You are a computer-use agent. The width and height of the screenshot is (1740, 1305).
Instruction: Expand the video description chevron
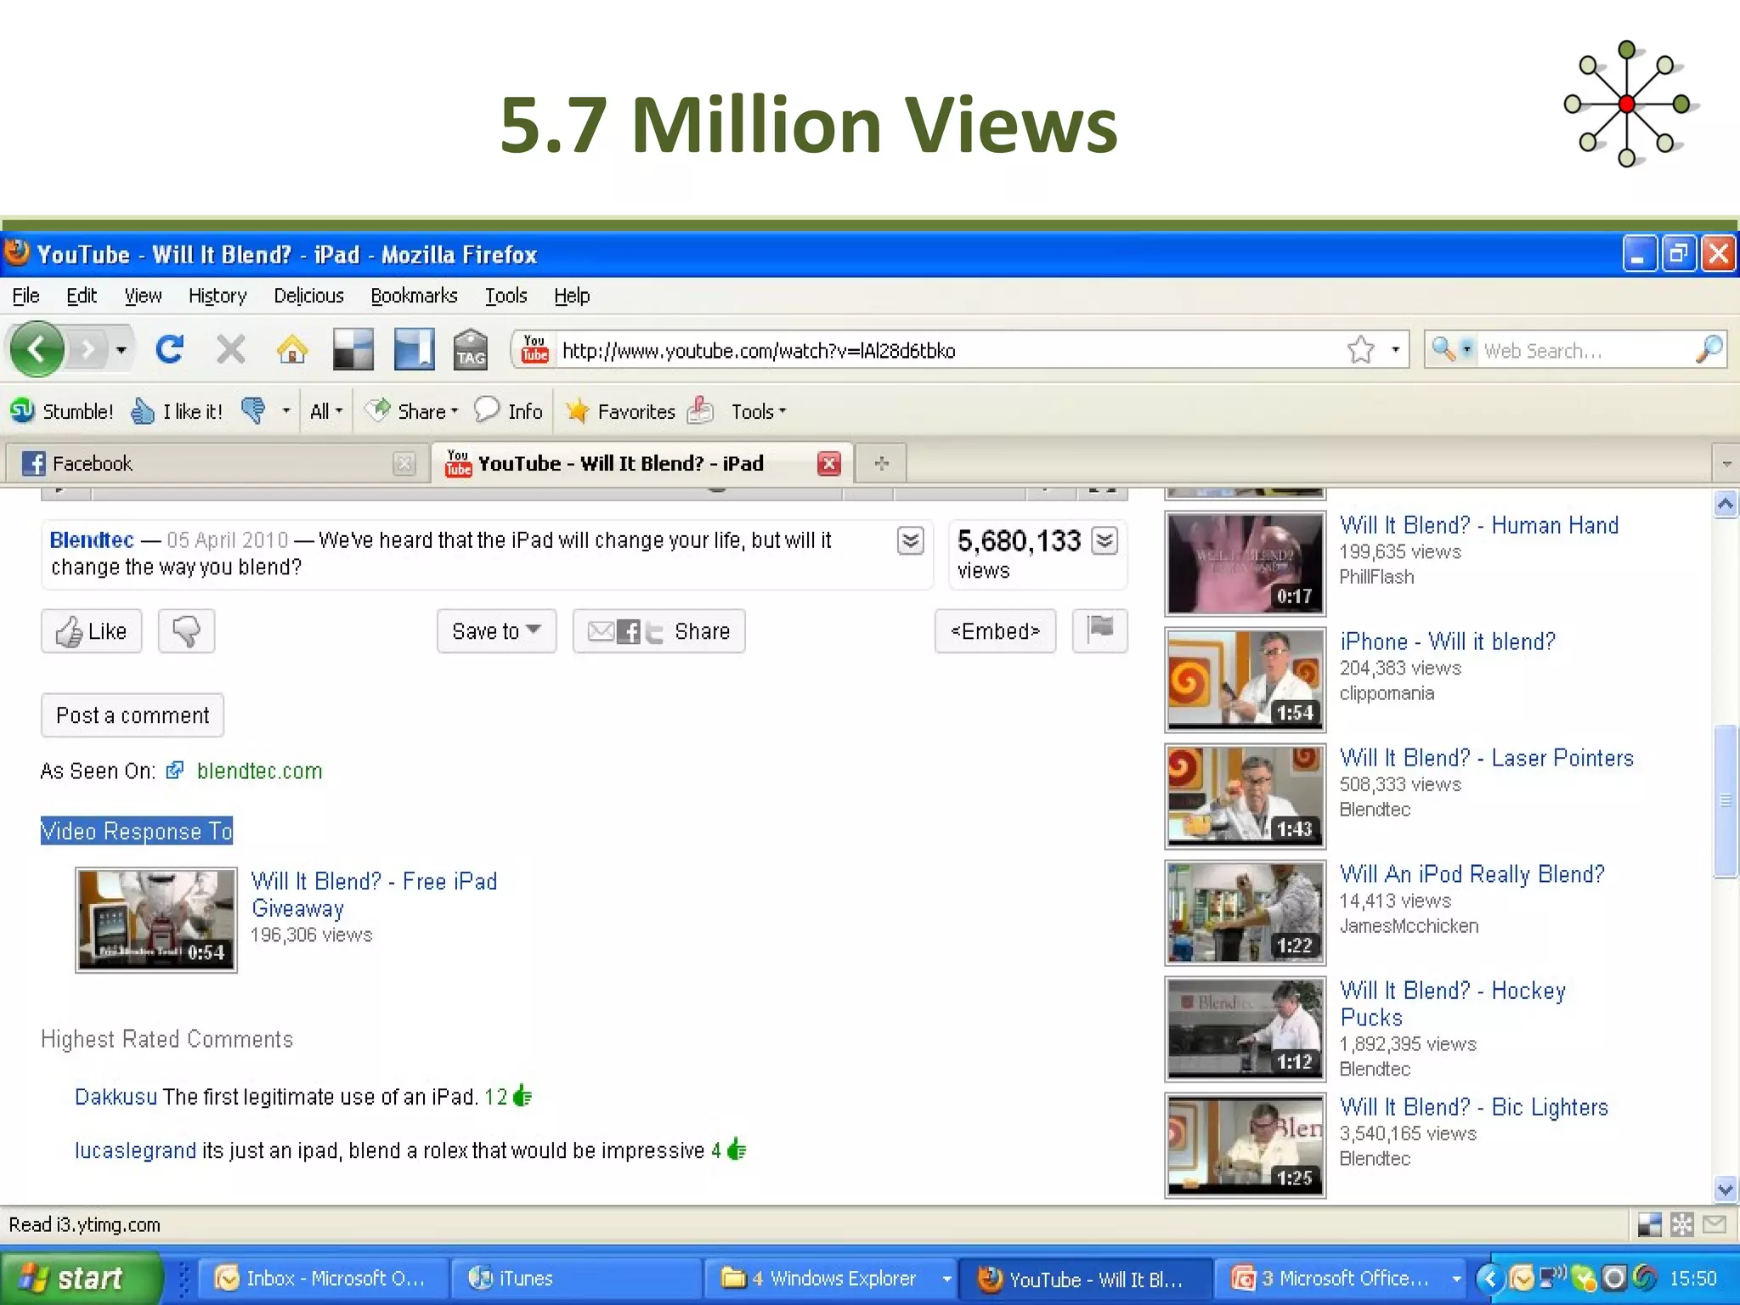click(x=910, y=540)
